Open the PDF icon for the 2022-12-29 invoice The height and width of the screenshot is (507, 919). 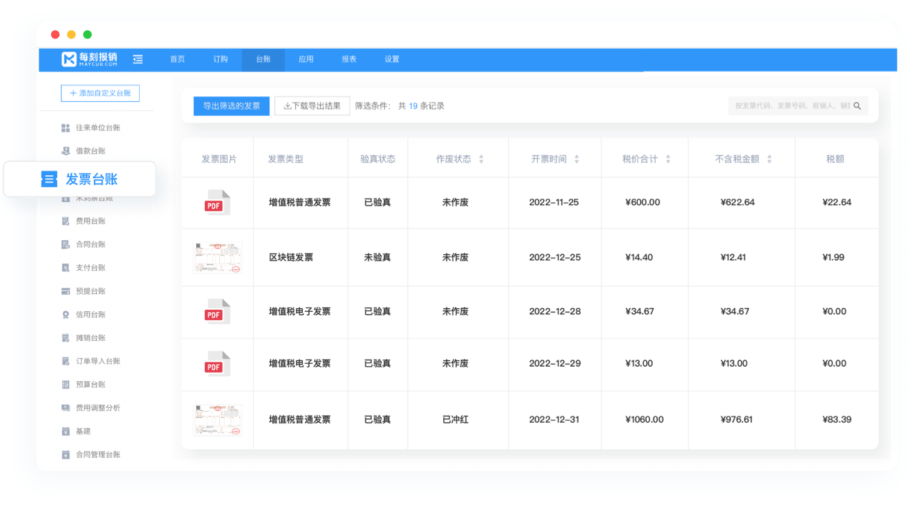(217, 364)
